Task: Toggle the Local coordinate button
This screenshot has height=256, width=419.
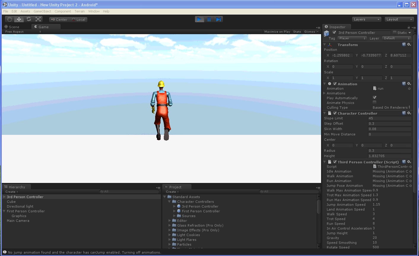Action: coord(78,20)
